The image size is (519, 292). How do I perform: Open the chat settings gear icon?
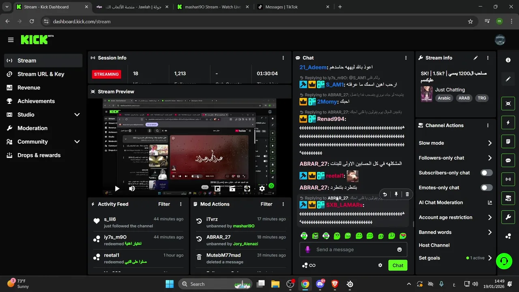[380, 265]
